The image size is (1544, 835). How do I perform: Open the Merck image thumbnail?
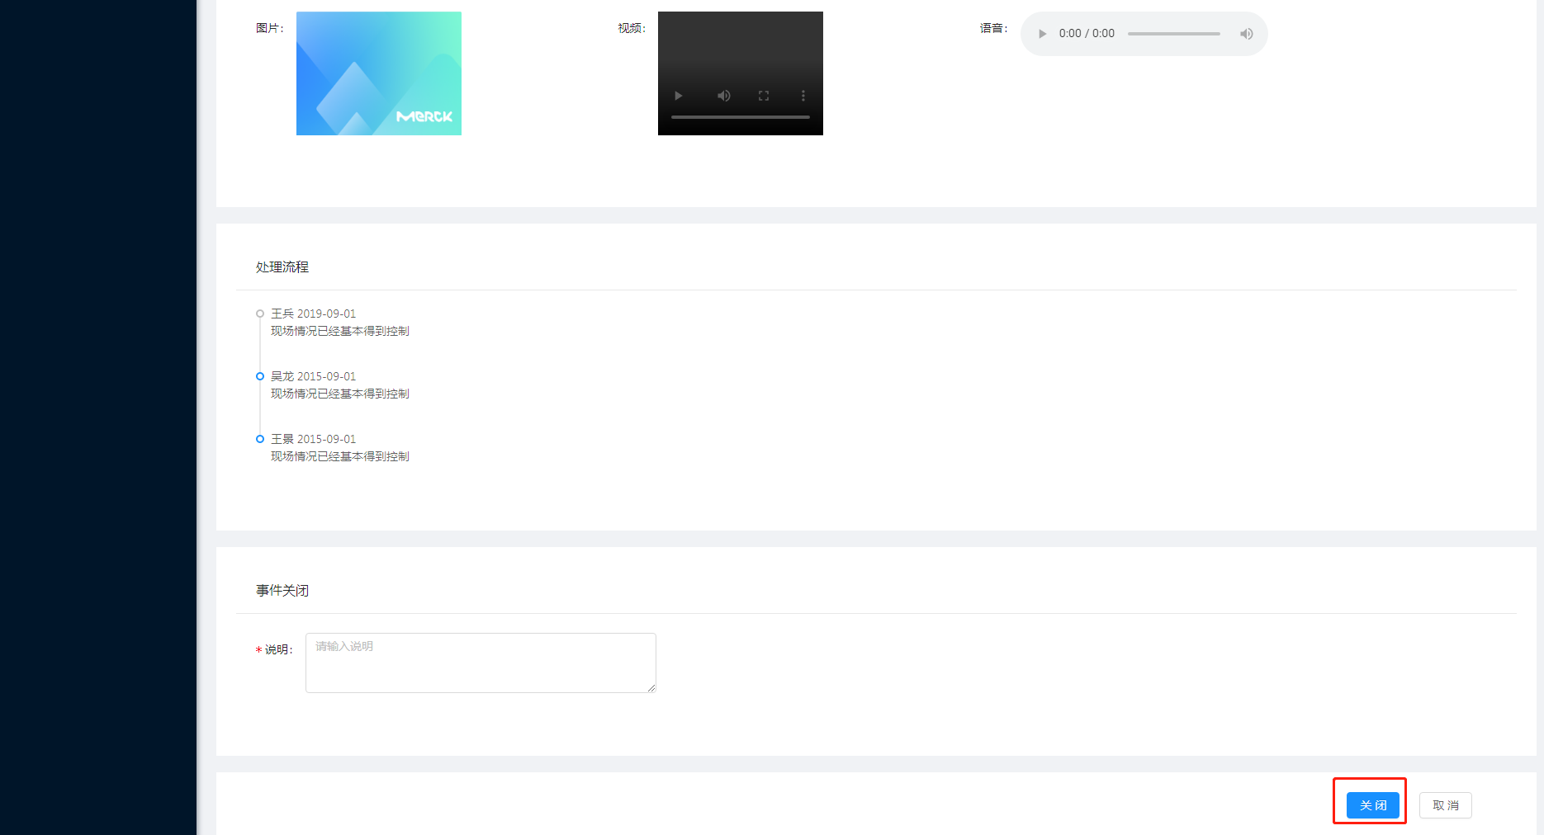point(379,73)
